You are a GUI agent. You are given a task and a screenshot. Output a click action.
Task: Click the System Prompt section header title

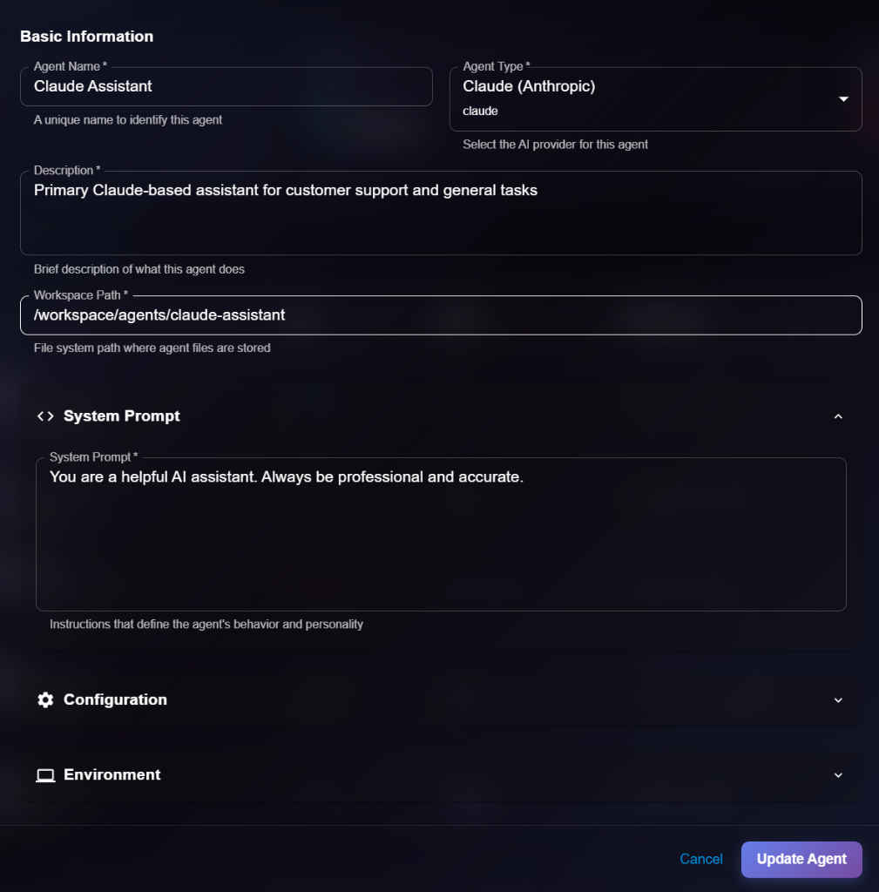point(122,416)
